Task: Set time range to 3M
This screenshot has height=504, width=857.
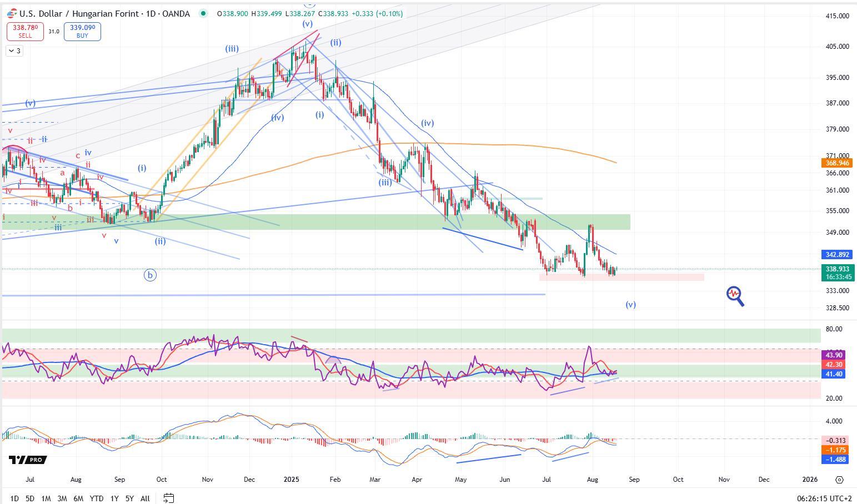Action: (62, 498)
